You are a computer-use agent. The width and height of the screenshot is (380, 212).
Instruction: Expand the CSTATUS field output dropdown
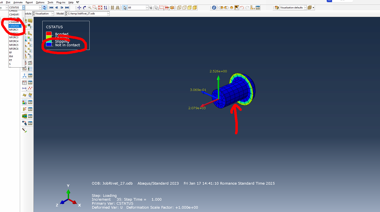pos(24,7)
